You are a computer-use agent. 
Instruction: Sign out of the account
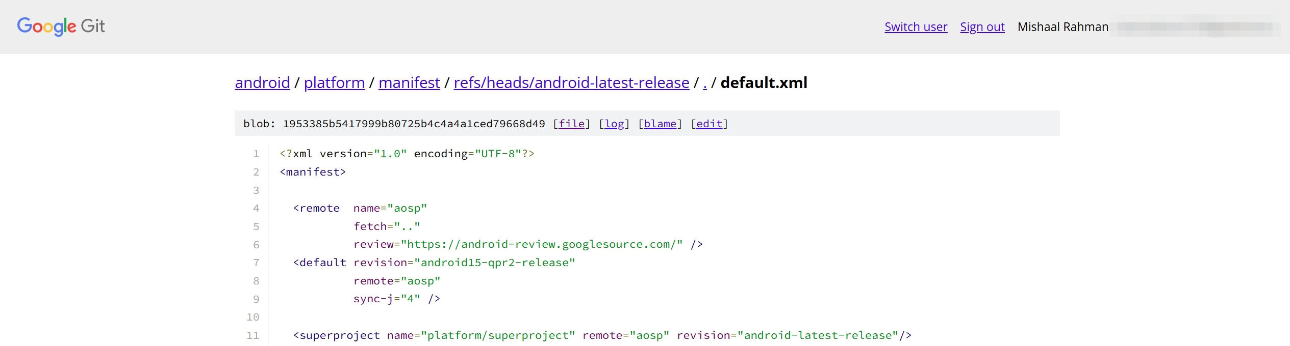point(982,27)
